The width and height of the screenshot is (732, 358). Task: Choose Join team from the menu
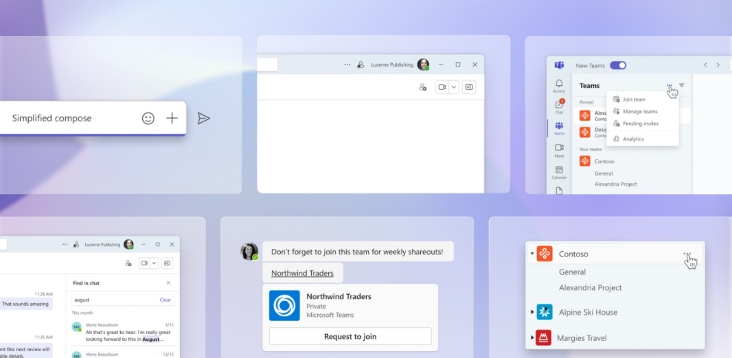pyautogui.click(x=642, y=99)
